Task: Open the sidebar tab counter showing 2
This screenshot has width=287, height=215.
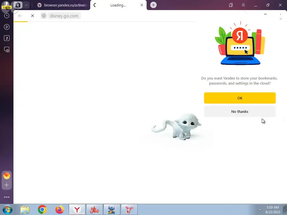Action: (x=7, y=38)
